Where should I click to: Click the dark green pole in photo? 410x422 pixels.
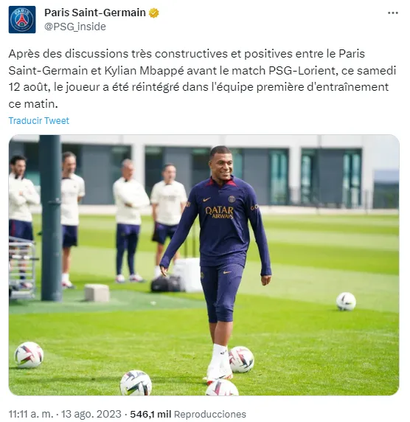coord(51,218)
